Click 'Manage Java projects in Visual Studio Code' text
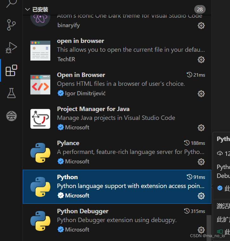This screenshot has width=230, height=241. (x=116, y=118)
